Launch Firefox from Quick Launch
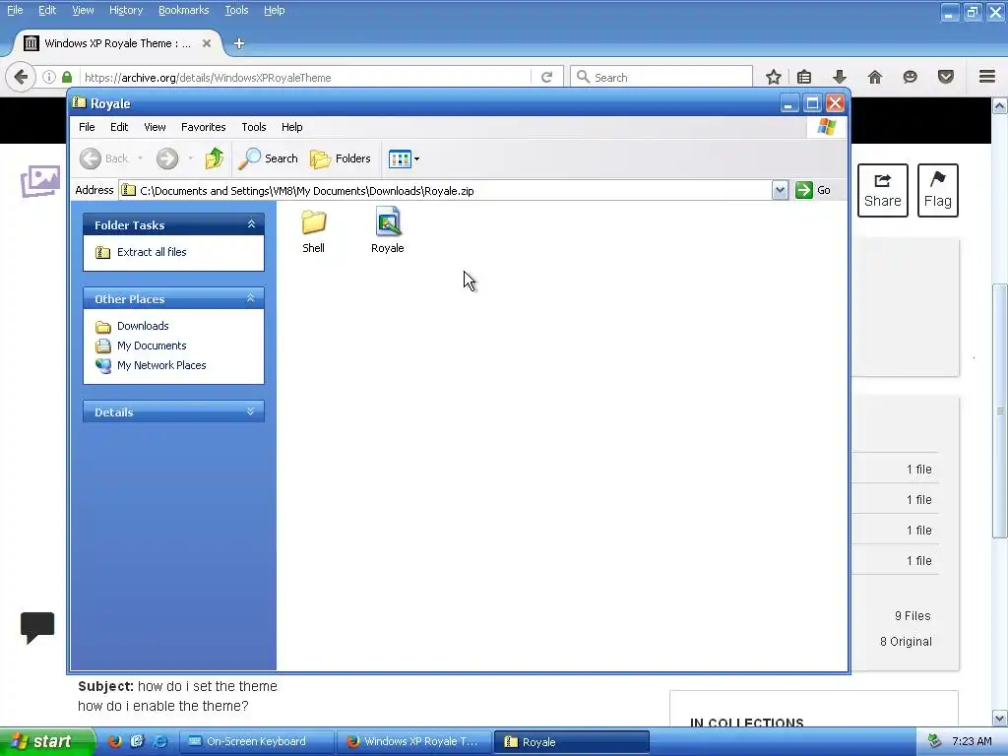 click(115, 741)
